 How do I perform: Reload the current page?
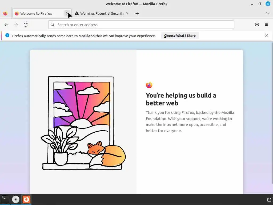[x=26, y=25]
